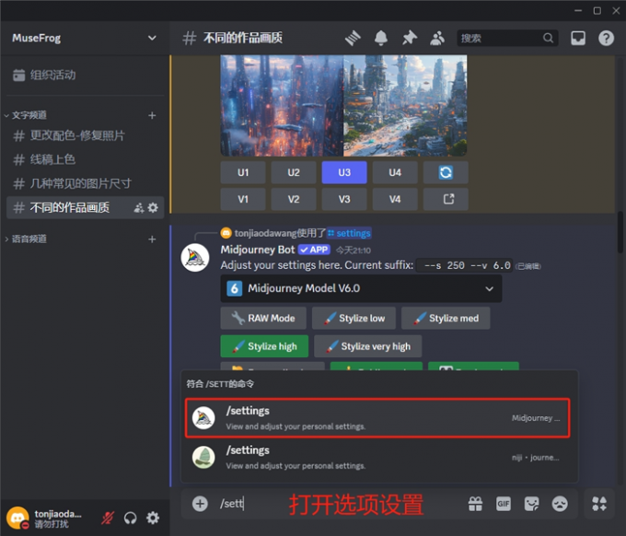Open channel 几种常见的图片尺寸

[85, 183]
